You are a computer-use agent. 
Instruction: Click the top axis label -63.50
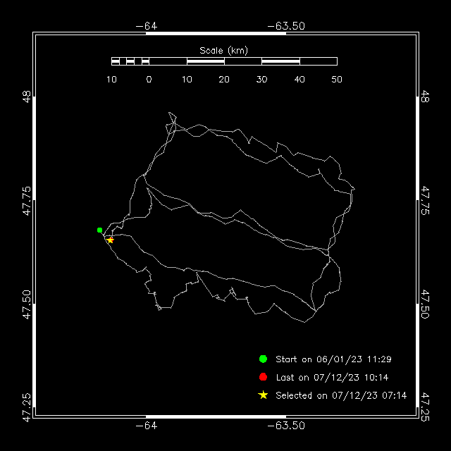[x=286, y=26]
